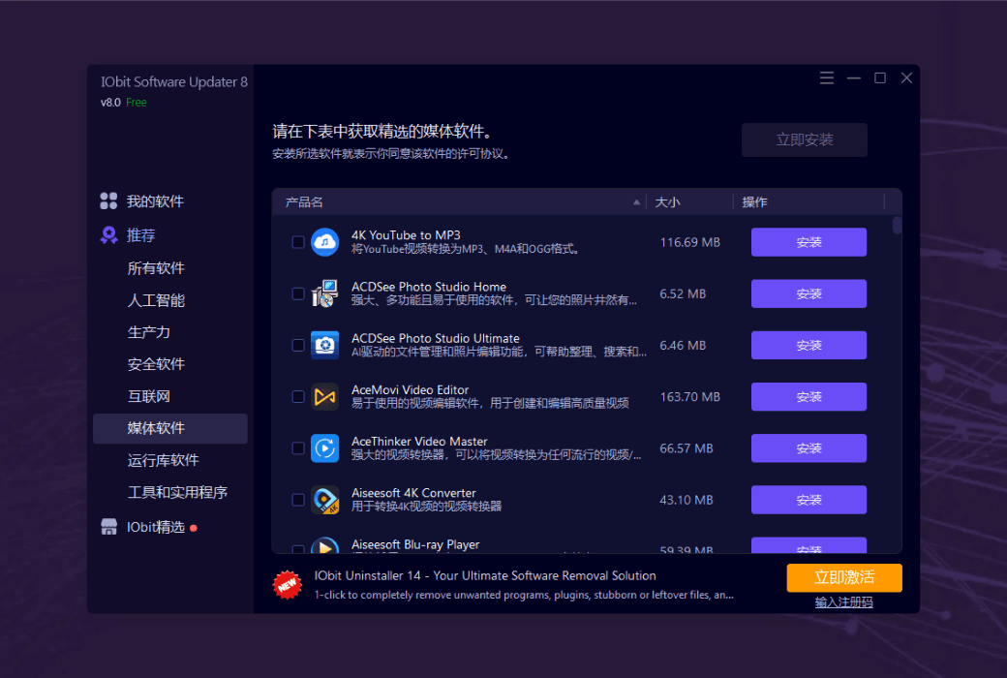Select 互联网 category
The height and width of the screenshot is (678, 1007).
coord(149,396)
